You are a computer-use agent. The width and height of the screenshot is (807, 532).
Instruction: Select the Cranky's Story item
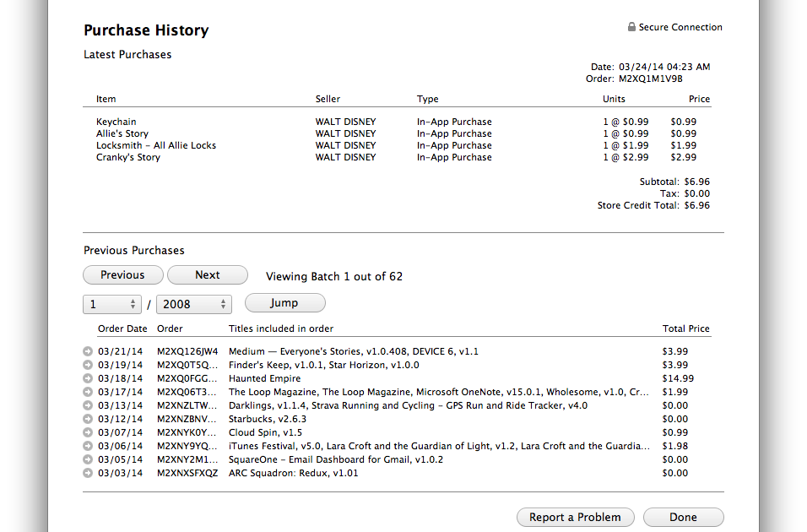pyautogui.click(x=128, y=157)
